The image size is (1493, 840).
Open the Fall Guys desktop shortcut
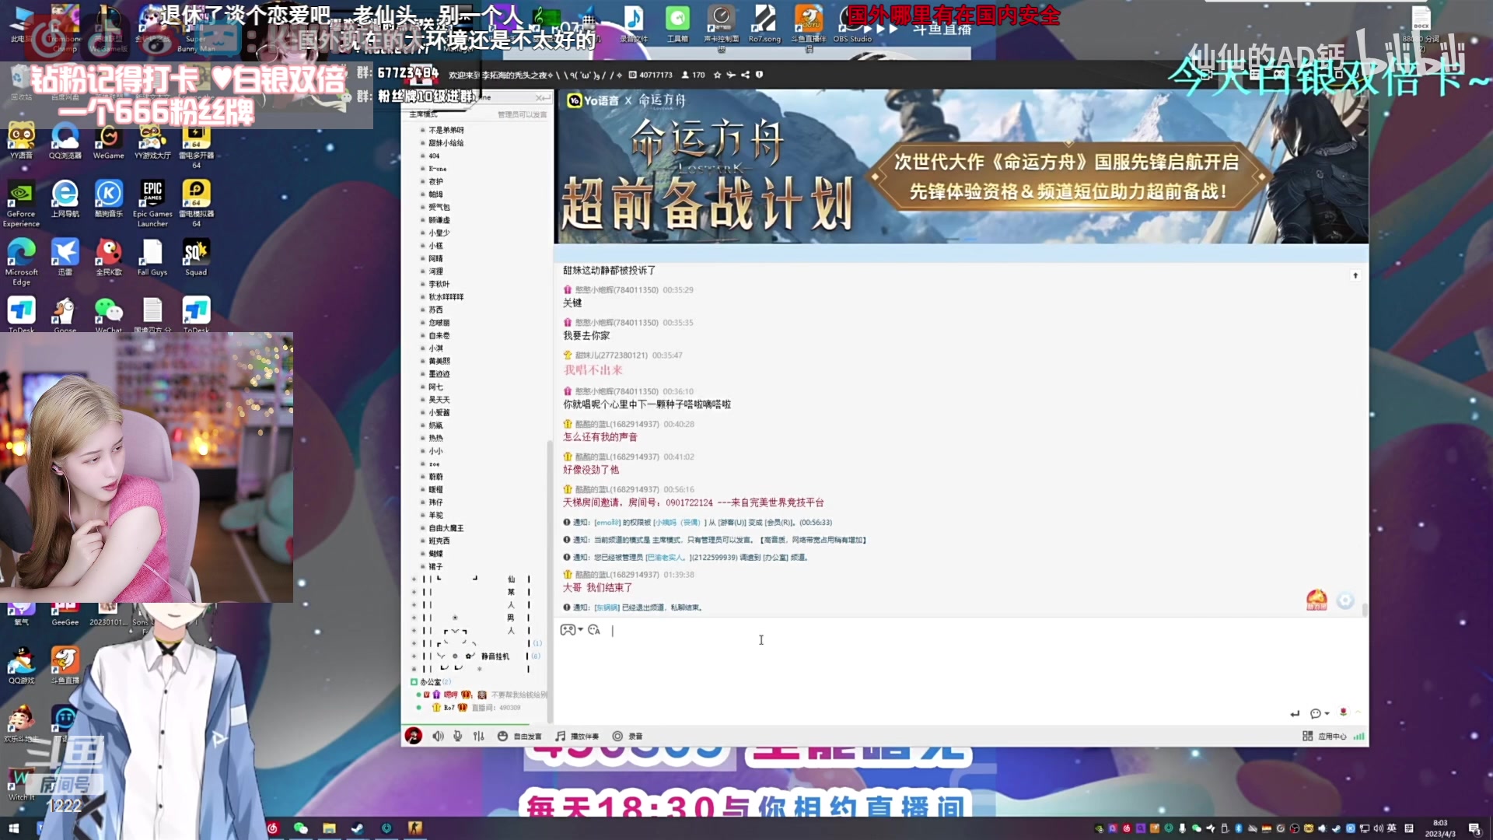point(152,257)
